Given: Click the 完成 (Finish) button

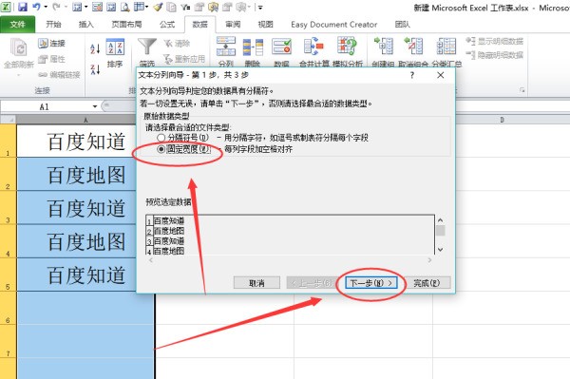Looking at the screenshot, I should tap(427, 283).
